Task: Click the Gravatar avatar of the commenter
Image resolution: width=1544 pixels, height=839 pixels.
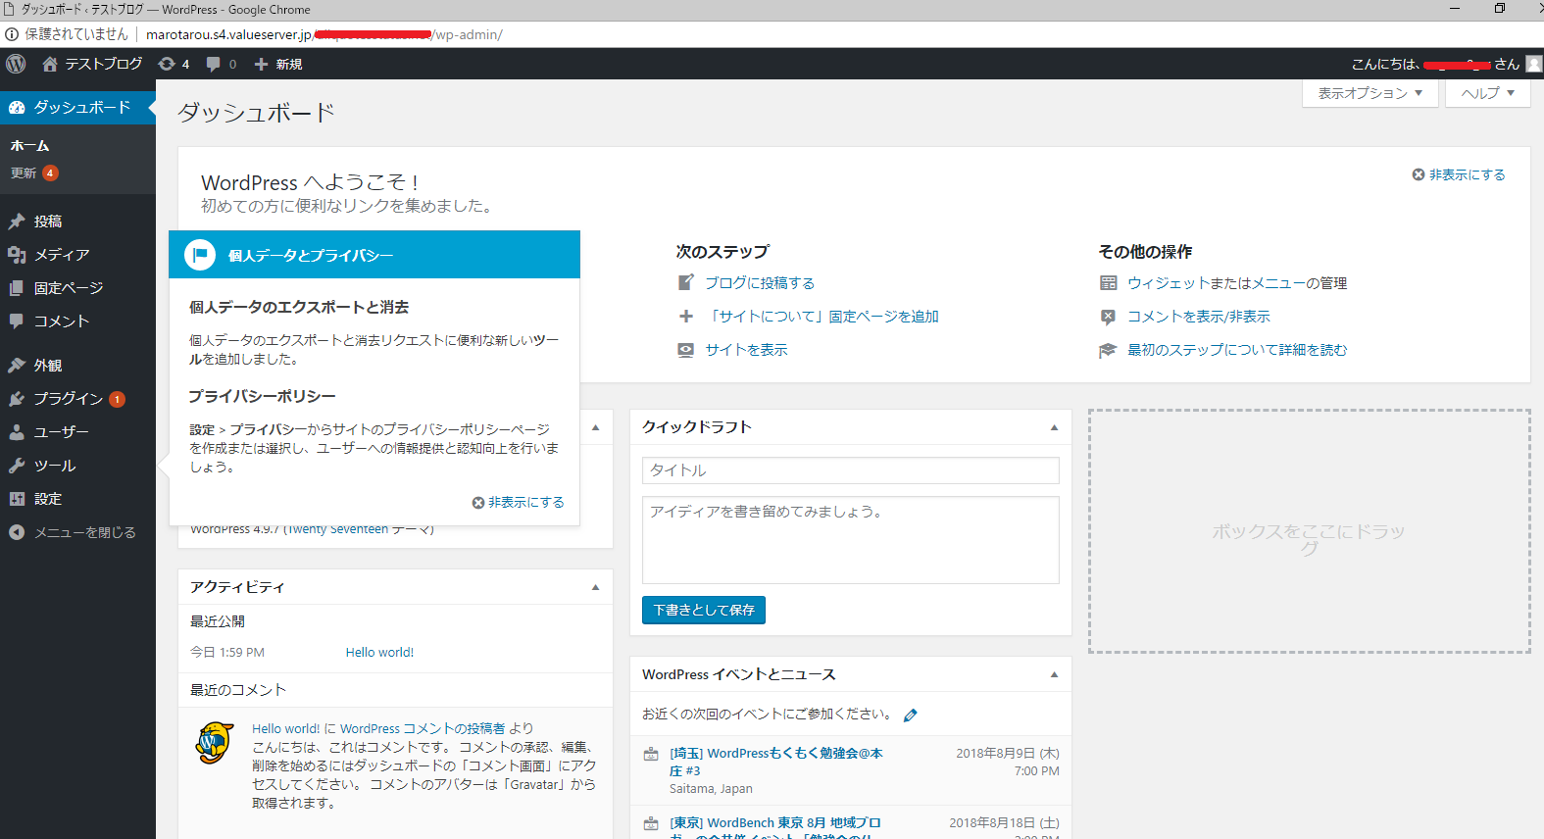Action: tap(215, 743)
